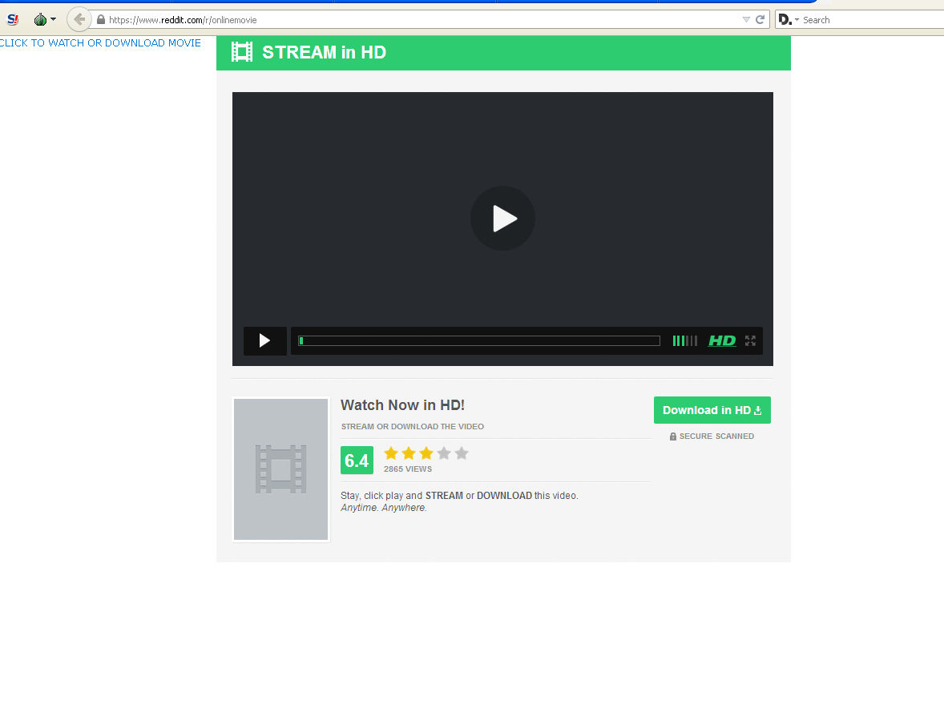Open the search engine selector dropdown
944x704 pixels.
[789, 19]
